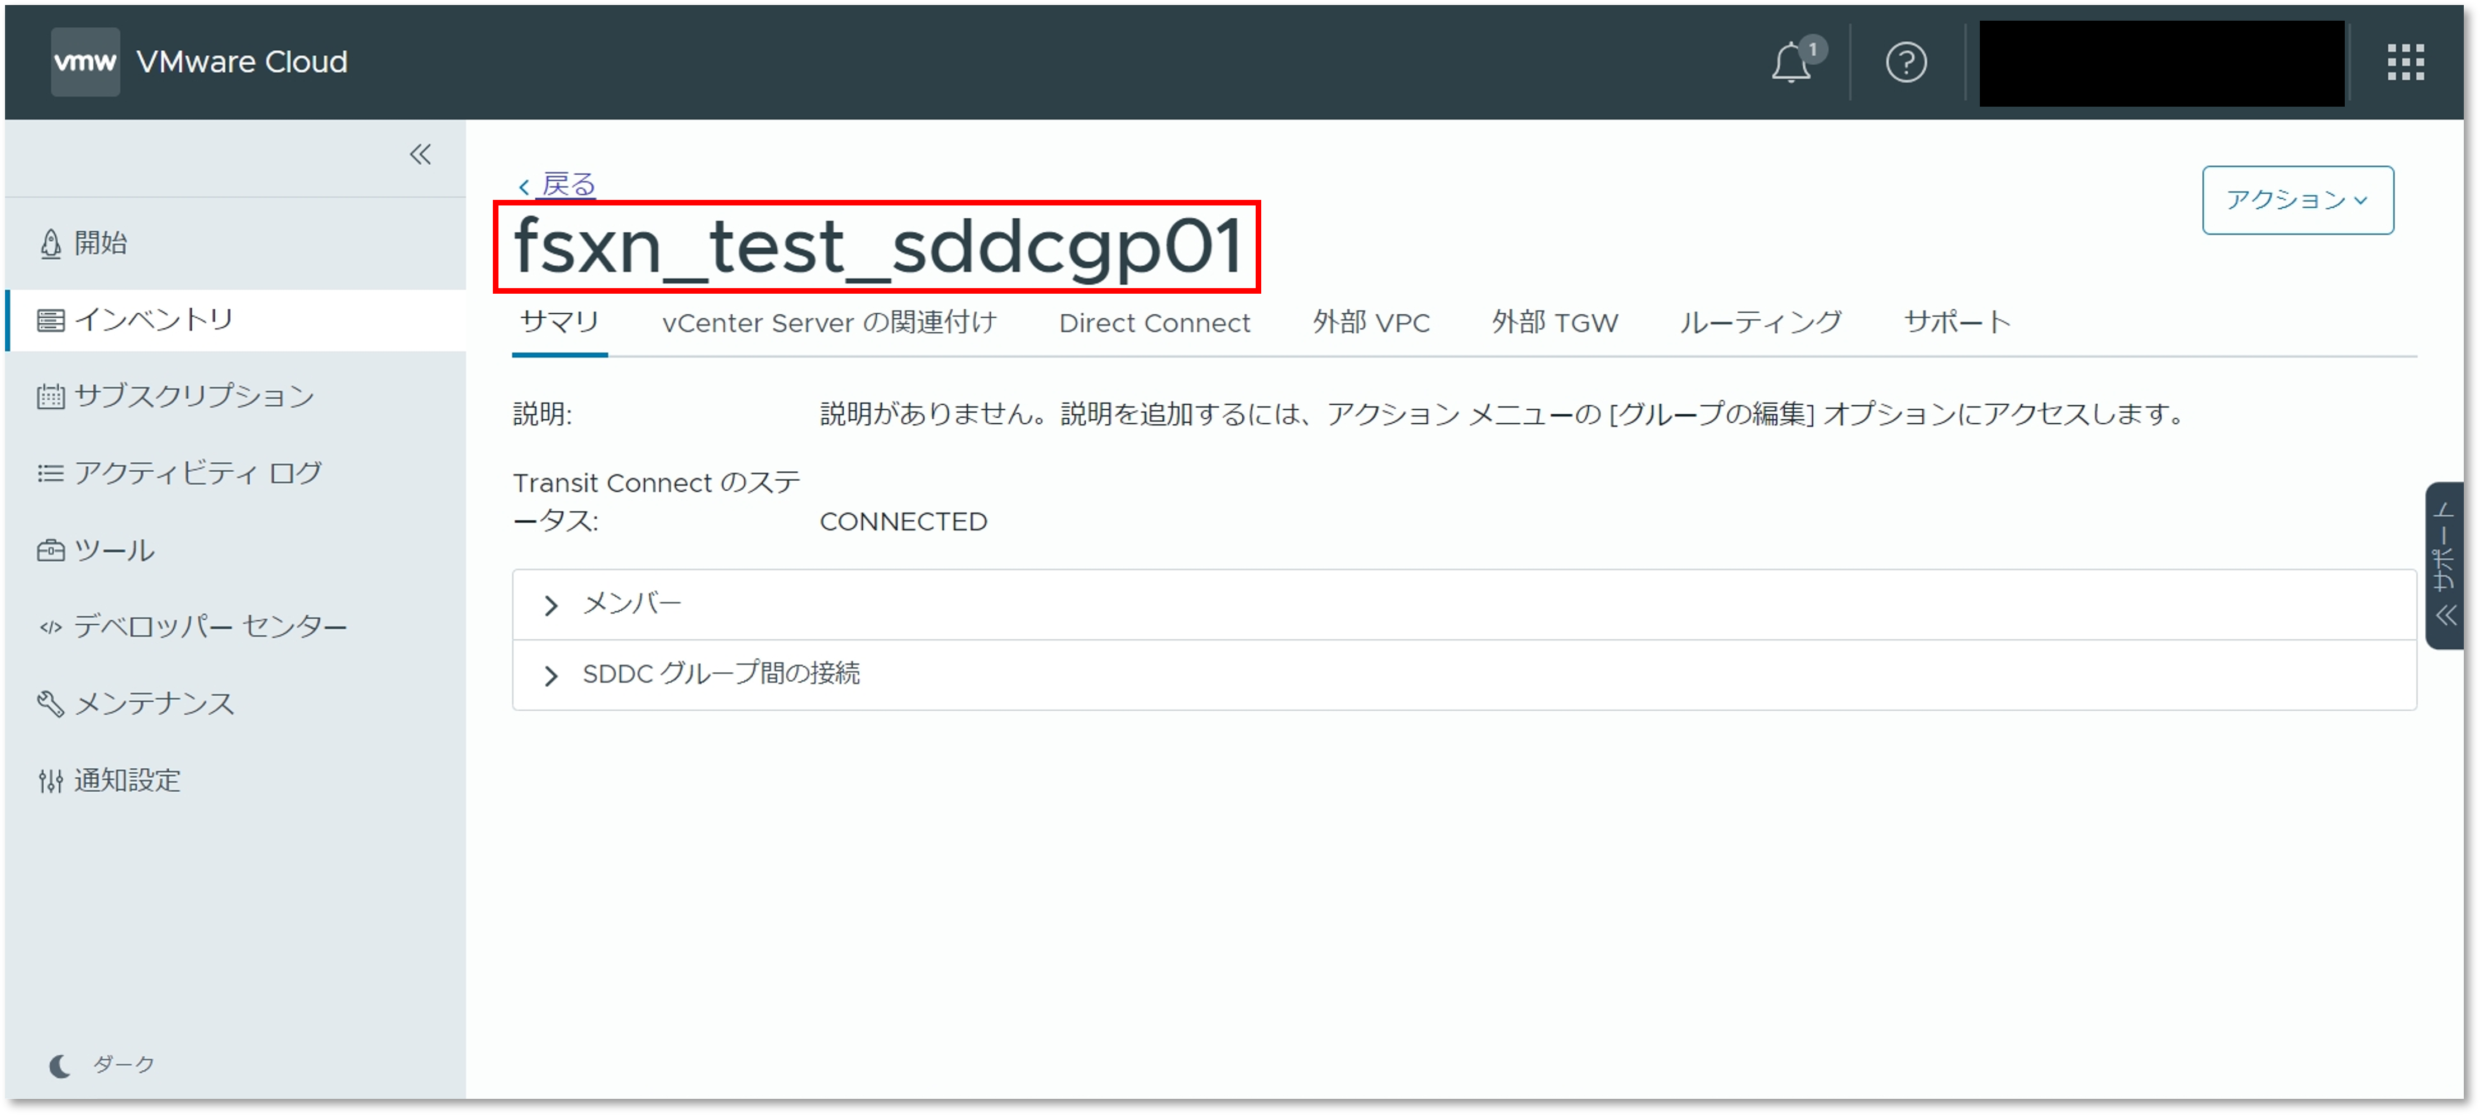Click the vmw logo icon

coord(85,61)
